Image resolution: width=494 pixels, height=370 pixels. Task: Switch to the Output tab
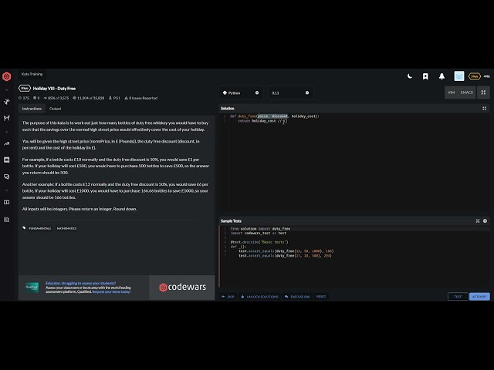point(55,109)
